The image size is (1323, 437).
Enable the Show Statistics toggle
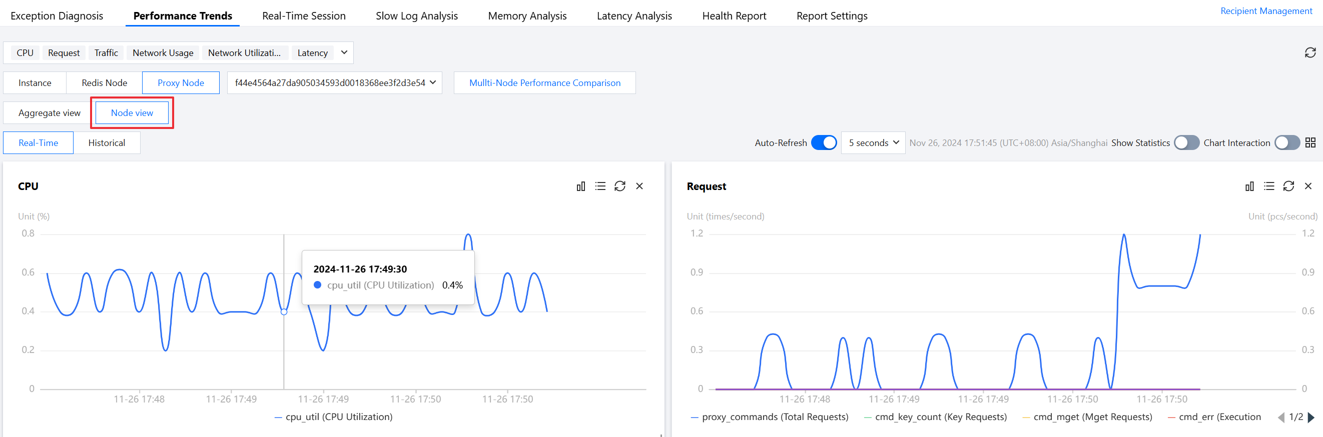1186,142
